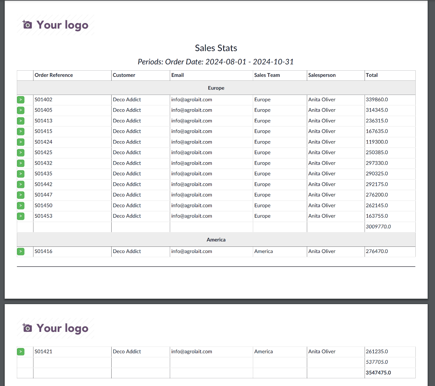This screenshot has width=435, height=386.
Task: Open America order S01416 via green arrow
Action: [21, 251]
